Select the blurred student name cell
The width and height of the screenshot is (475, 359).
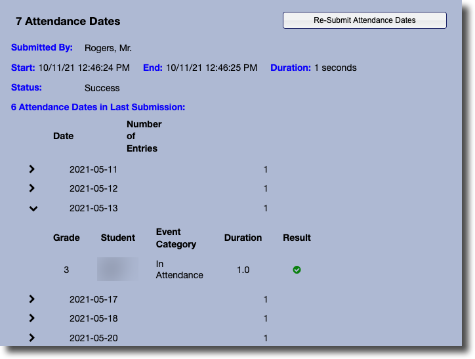[x=117, y=270]
